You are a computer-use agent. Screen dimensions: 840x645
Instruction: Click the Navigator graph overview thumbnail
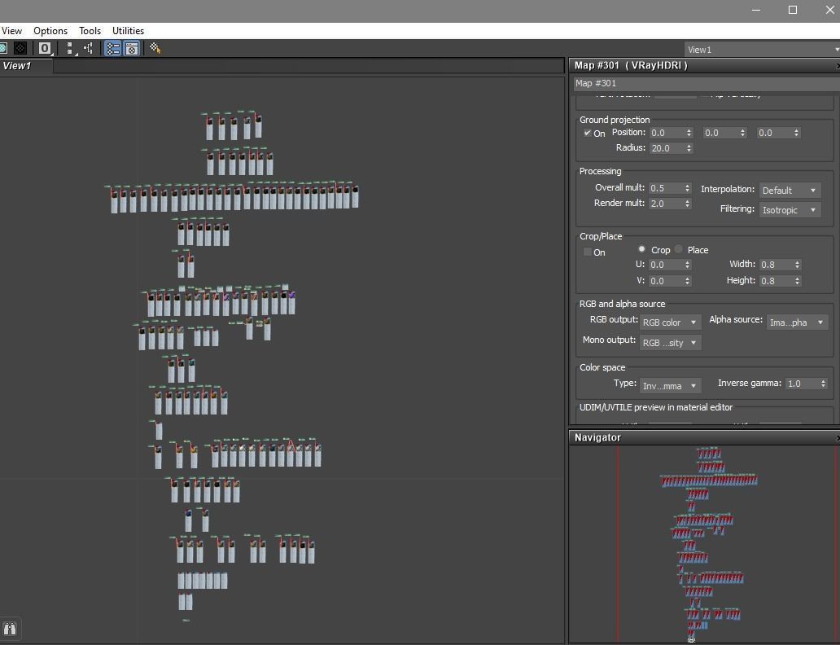pos(704,544)
